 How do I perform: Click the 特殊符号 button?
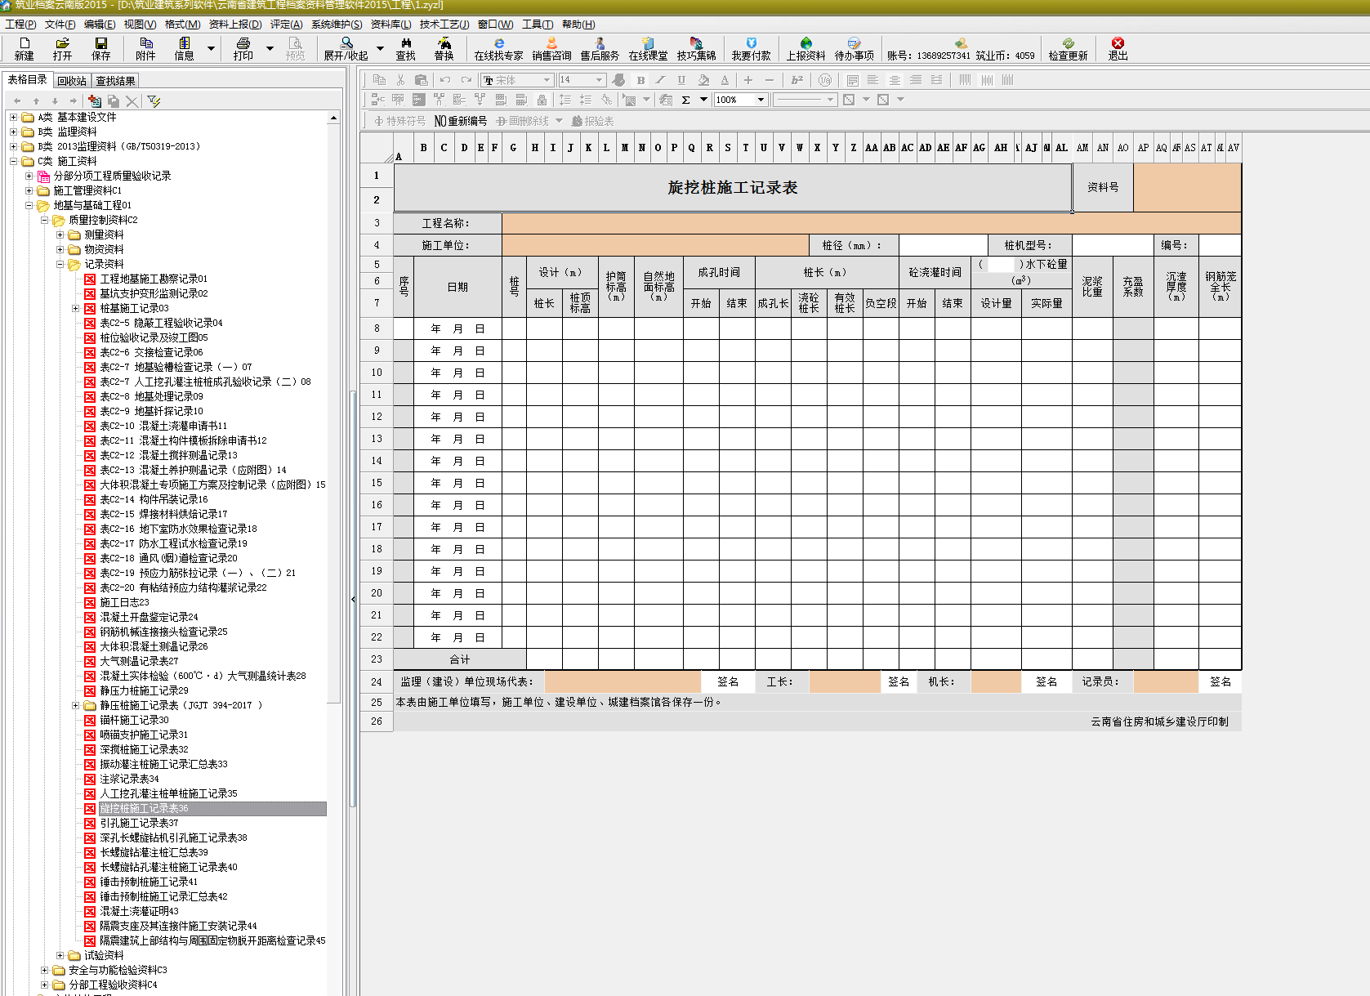point(399,121)
